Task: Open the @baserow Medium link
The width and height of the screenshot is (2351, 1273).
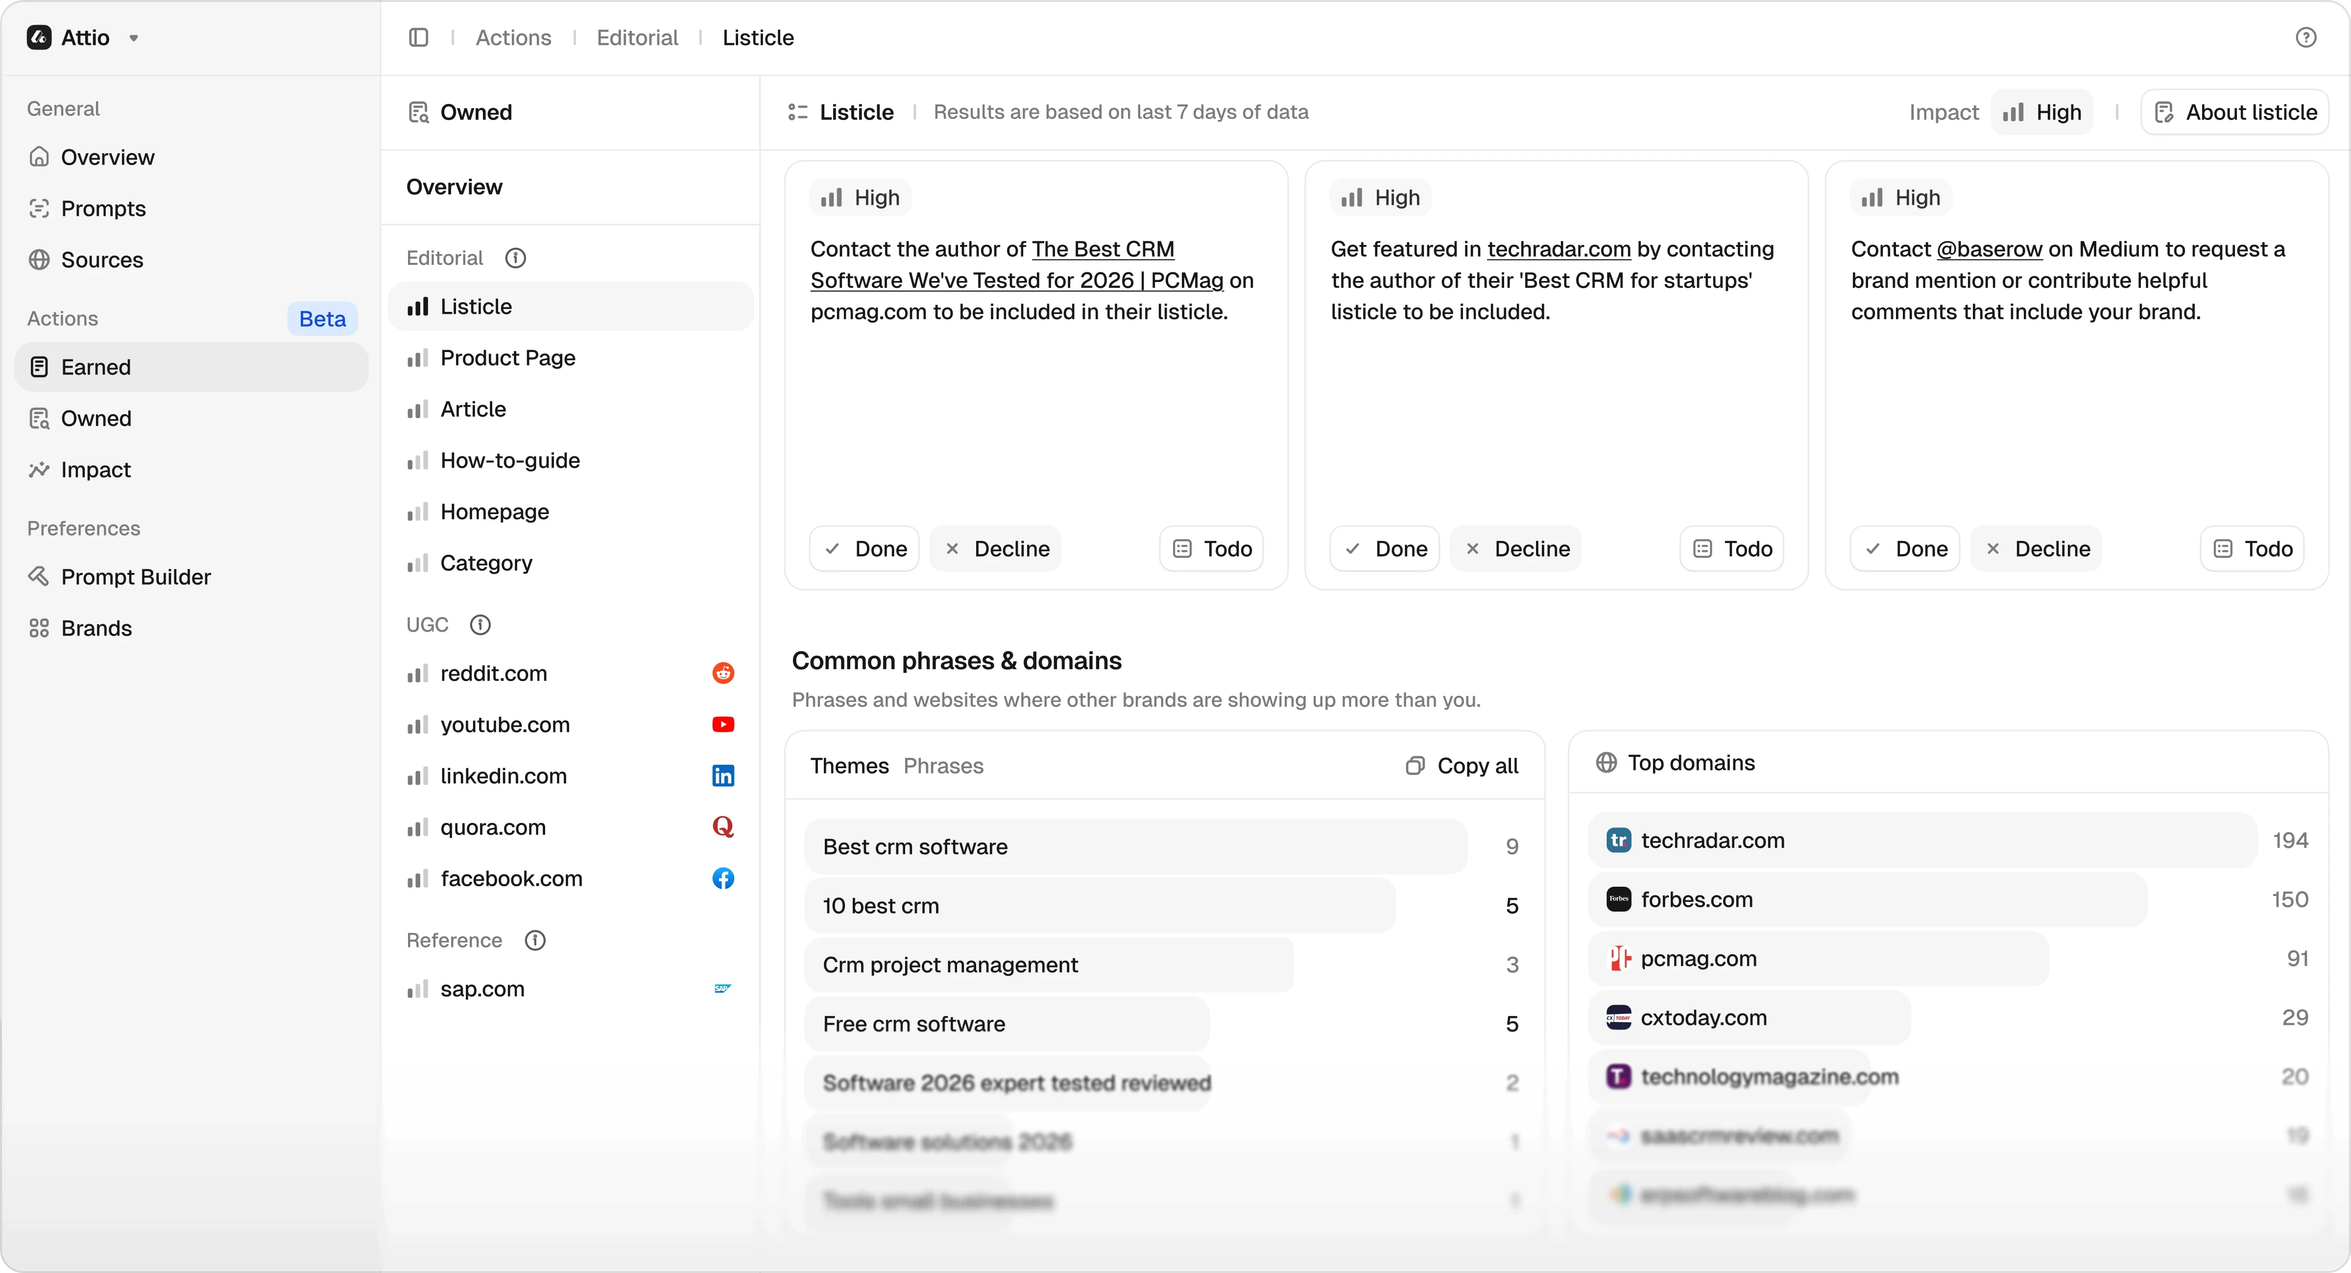Action: (x=1989, y=249)
